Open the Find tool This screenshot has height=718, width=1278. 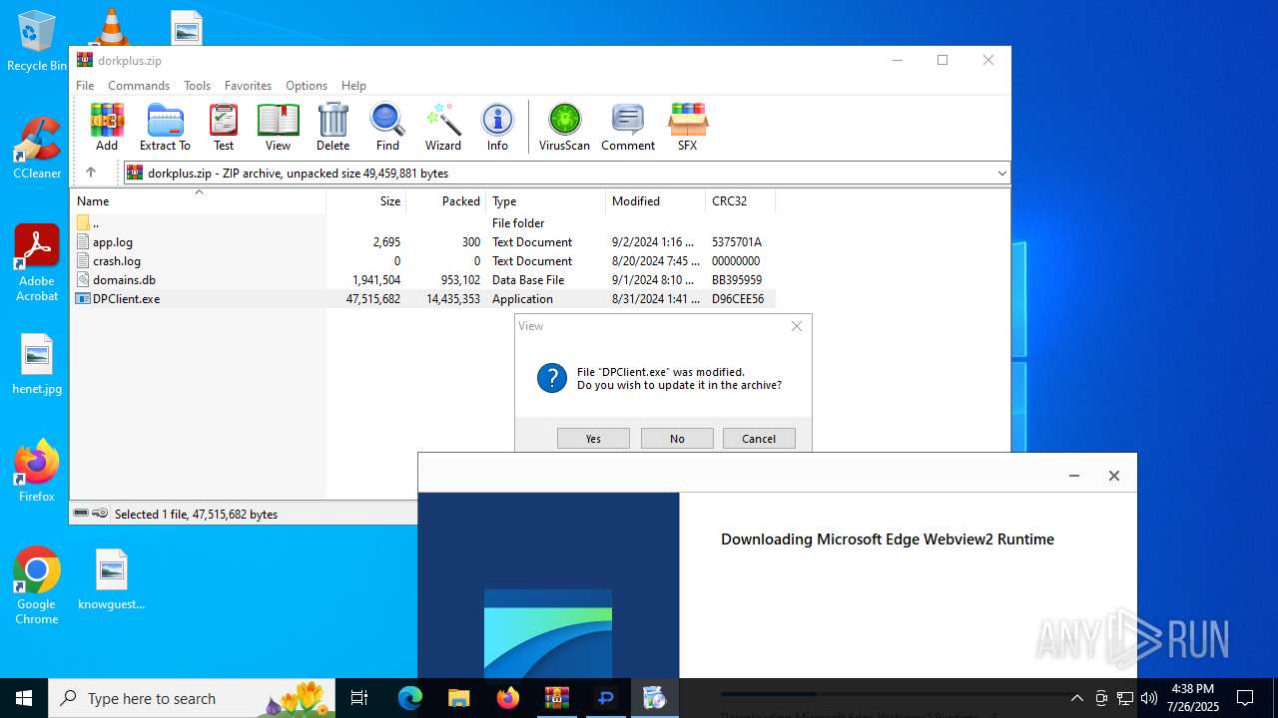click(387, 127)
